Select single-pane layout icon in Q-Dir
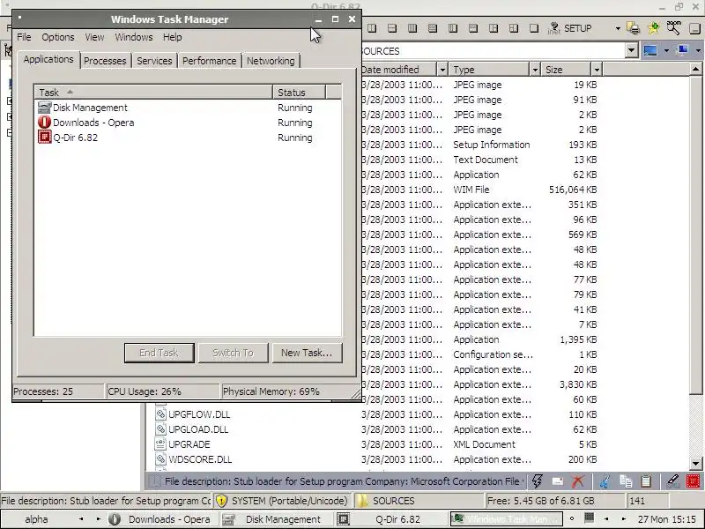The width and height of the screenshot is (705, 529). (x=534, y=28)
